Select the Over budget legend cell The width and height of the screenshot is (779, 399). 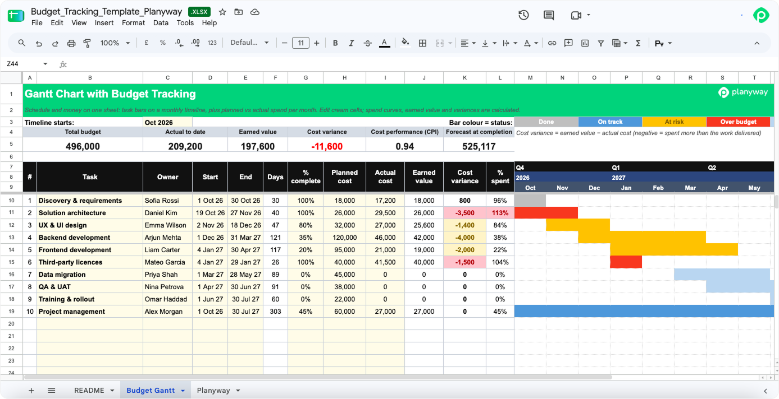tap(738, 122)
